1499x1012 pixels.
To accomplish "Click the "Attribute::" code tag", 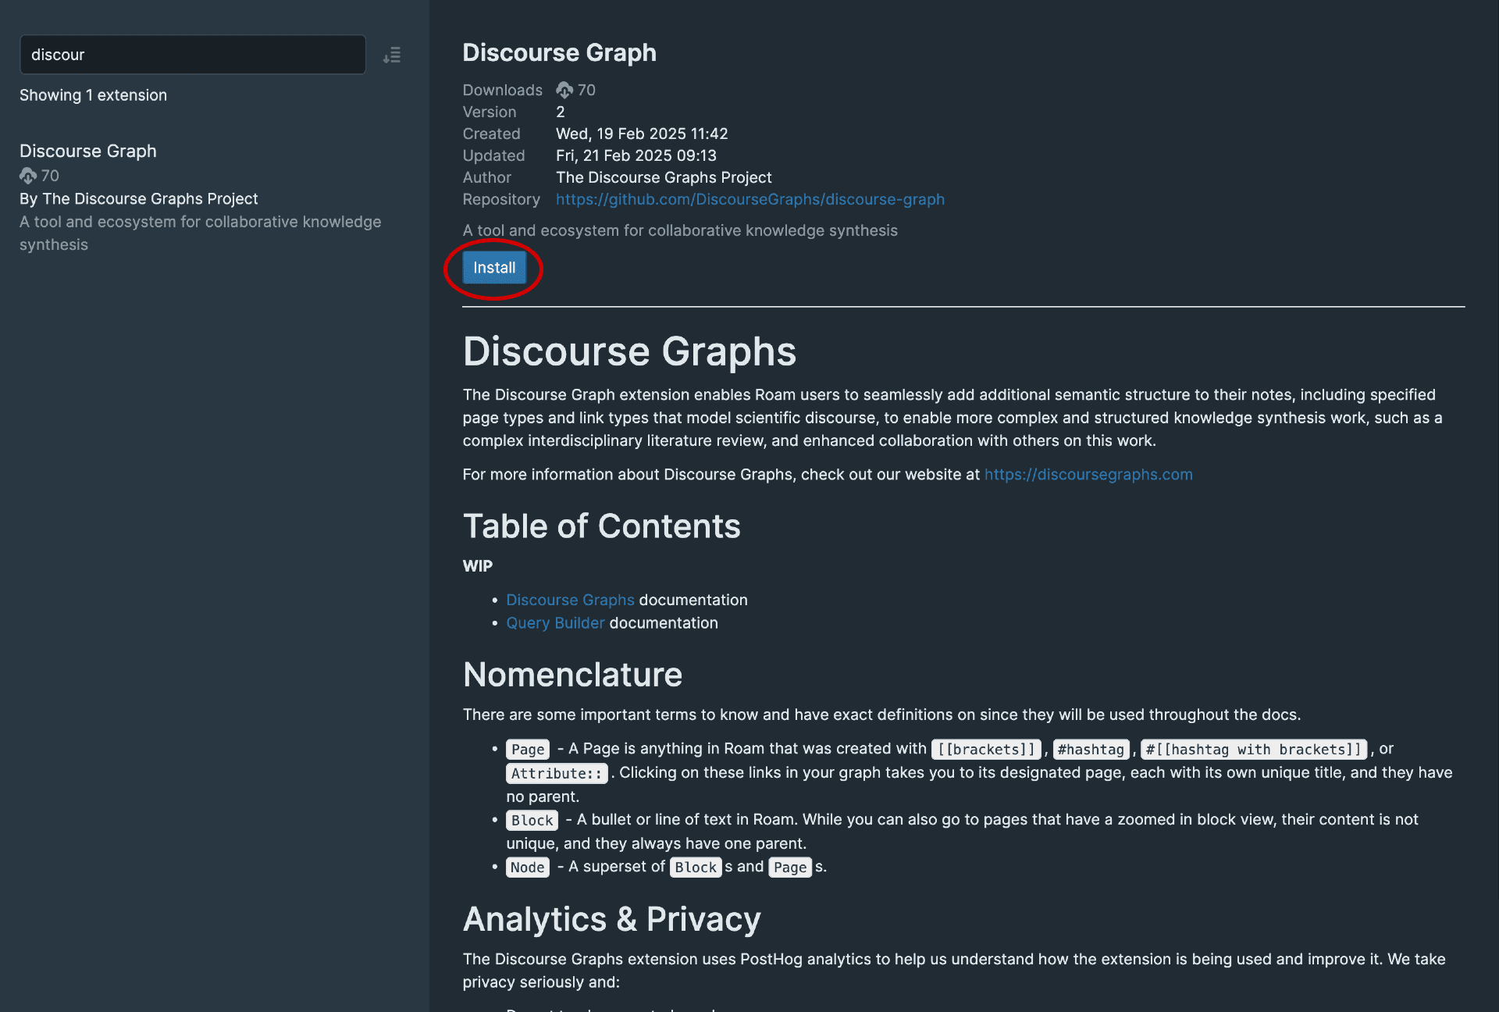I will pyautogui.click(x=557, y=774).
